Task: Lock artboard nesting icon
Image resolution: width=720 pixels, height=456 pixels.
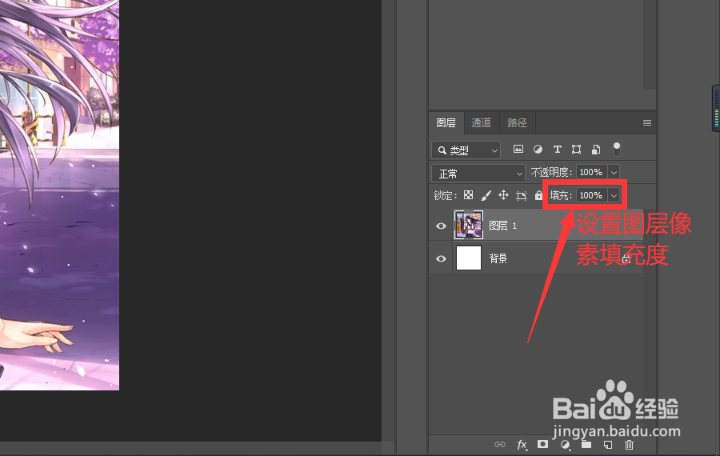Action: click(521, 196)
